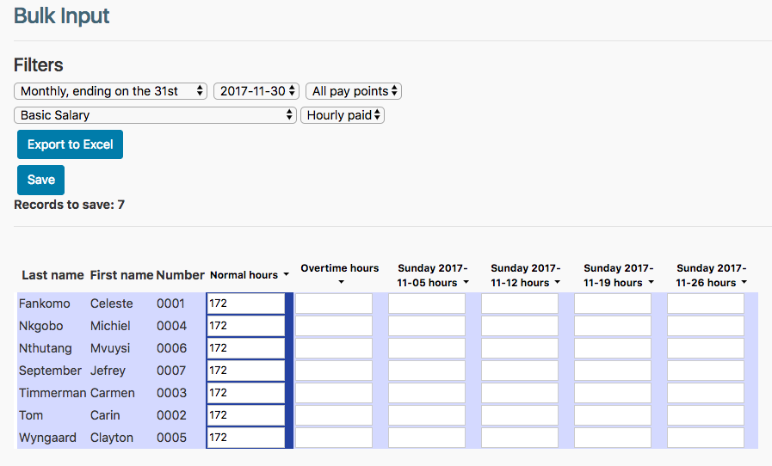772x466 pixels.
Task: Expand the All pay points dropdown
Action: coord(354,91)
